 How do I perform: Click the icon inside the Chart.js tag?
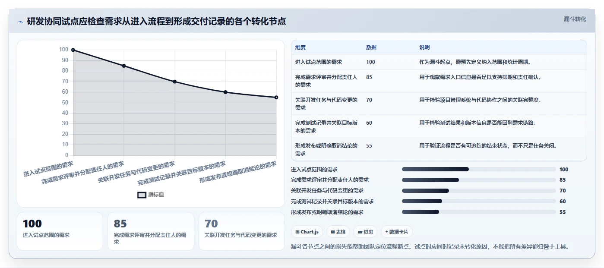click(x=297, y=232)
